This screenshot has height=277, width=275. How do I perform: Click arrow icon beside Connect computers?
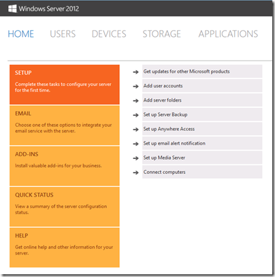click(x=135, y=173)
